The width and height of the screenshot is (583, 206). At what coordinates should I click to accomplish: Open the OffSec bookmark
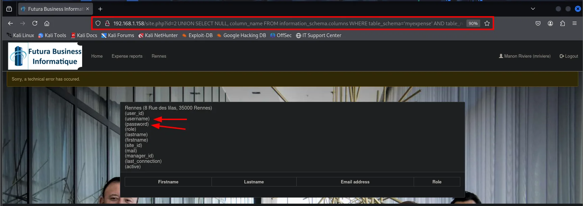pos(281,35)
